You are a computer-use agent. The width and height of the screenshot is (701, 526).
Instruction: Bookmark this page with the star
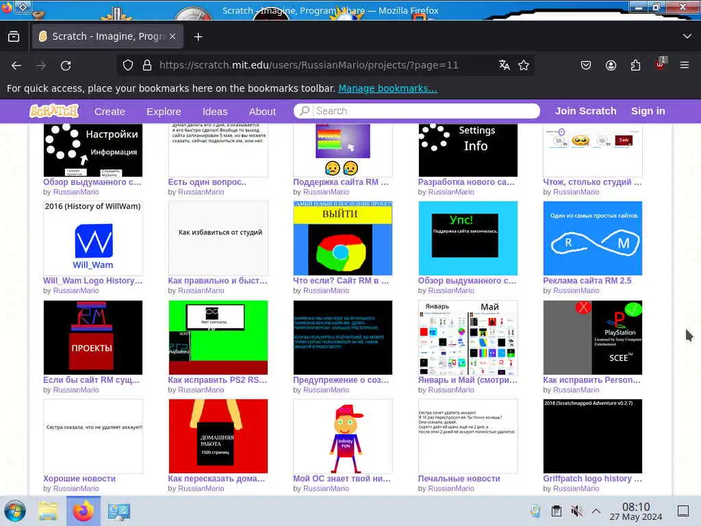coord(524,65)
